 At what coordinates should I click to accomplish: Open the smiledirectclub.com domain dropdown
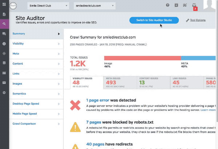[x=94, y=6]
